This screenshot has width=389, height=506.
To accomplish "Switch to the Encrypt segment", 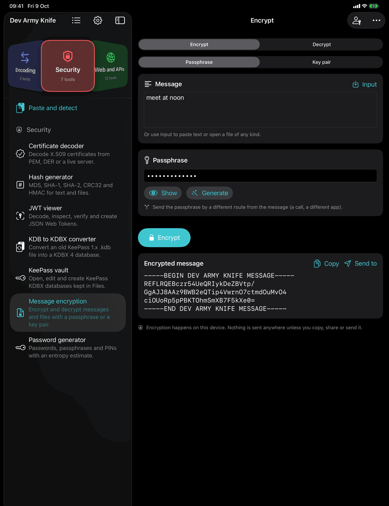I will click(199, 44).
